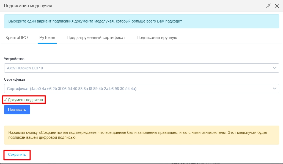Switch to the КриптоПРО tab

17,38
